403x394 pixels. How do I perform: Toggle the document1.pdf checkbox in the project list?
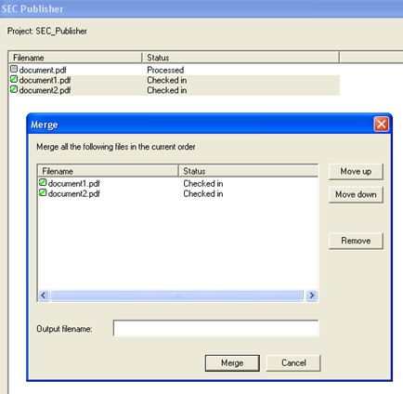coord(14,79)
